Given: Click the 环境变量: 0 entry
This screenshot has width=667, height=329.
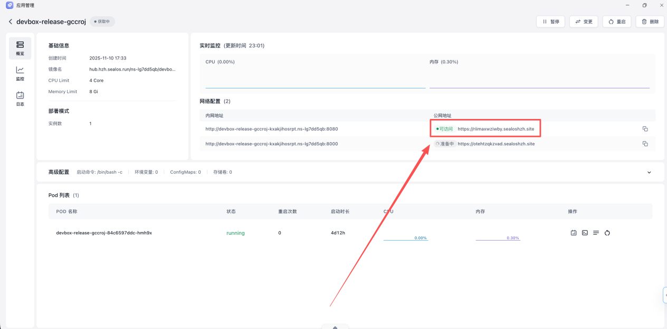Looking at the screenshot, I should click(x=146, y=172).
